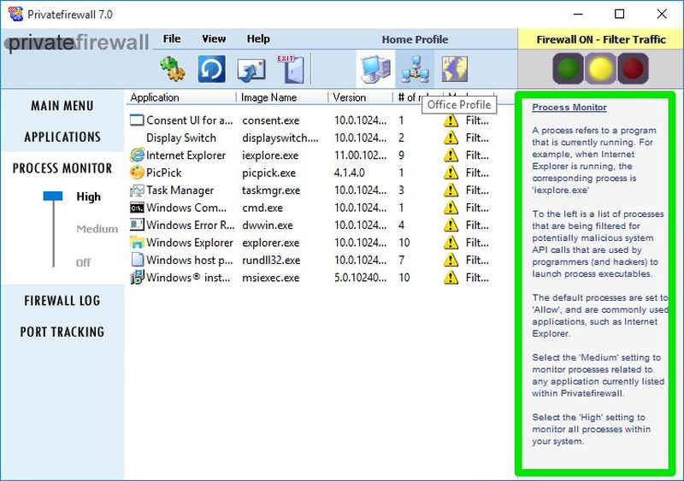Click the warning icon in picpick.exe row
The image size is (684, 481).
[451, 173]
